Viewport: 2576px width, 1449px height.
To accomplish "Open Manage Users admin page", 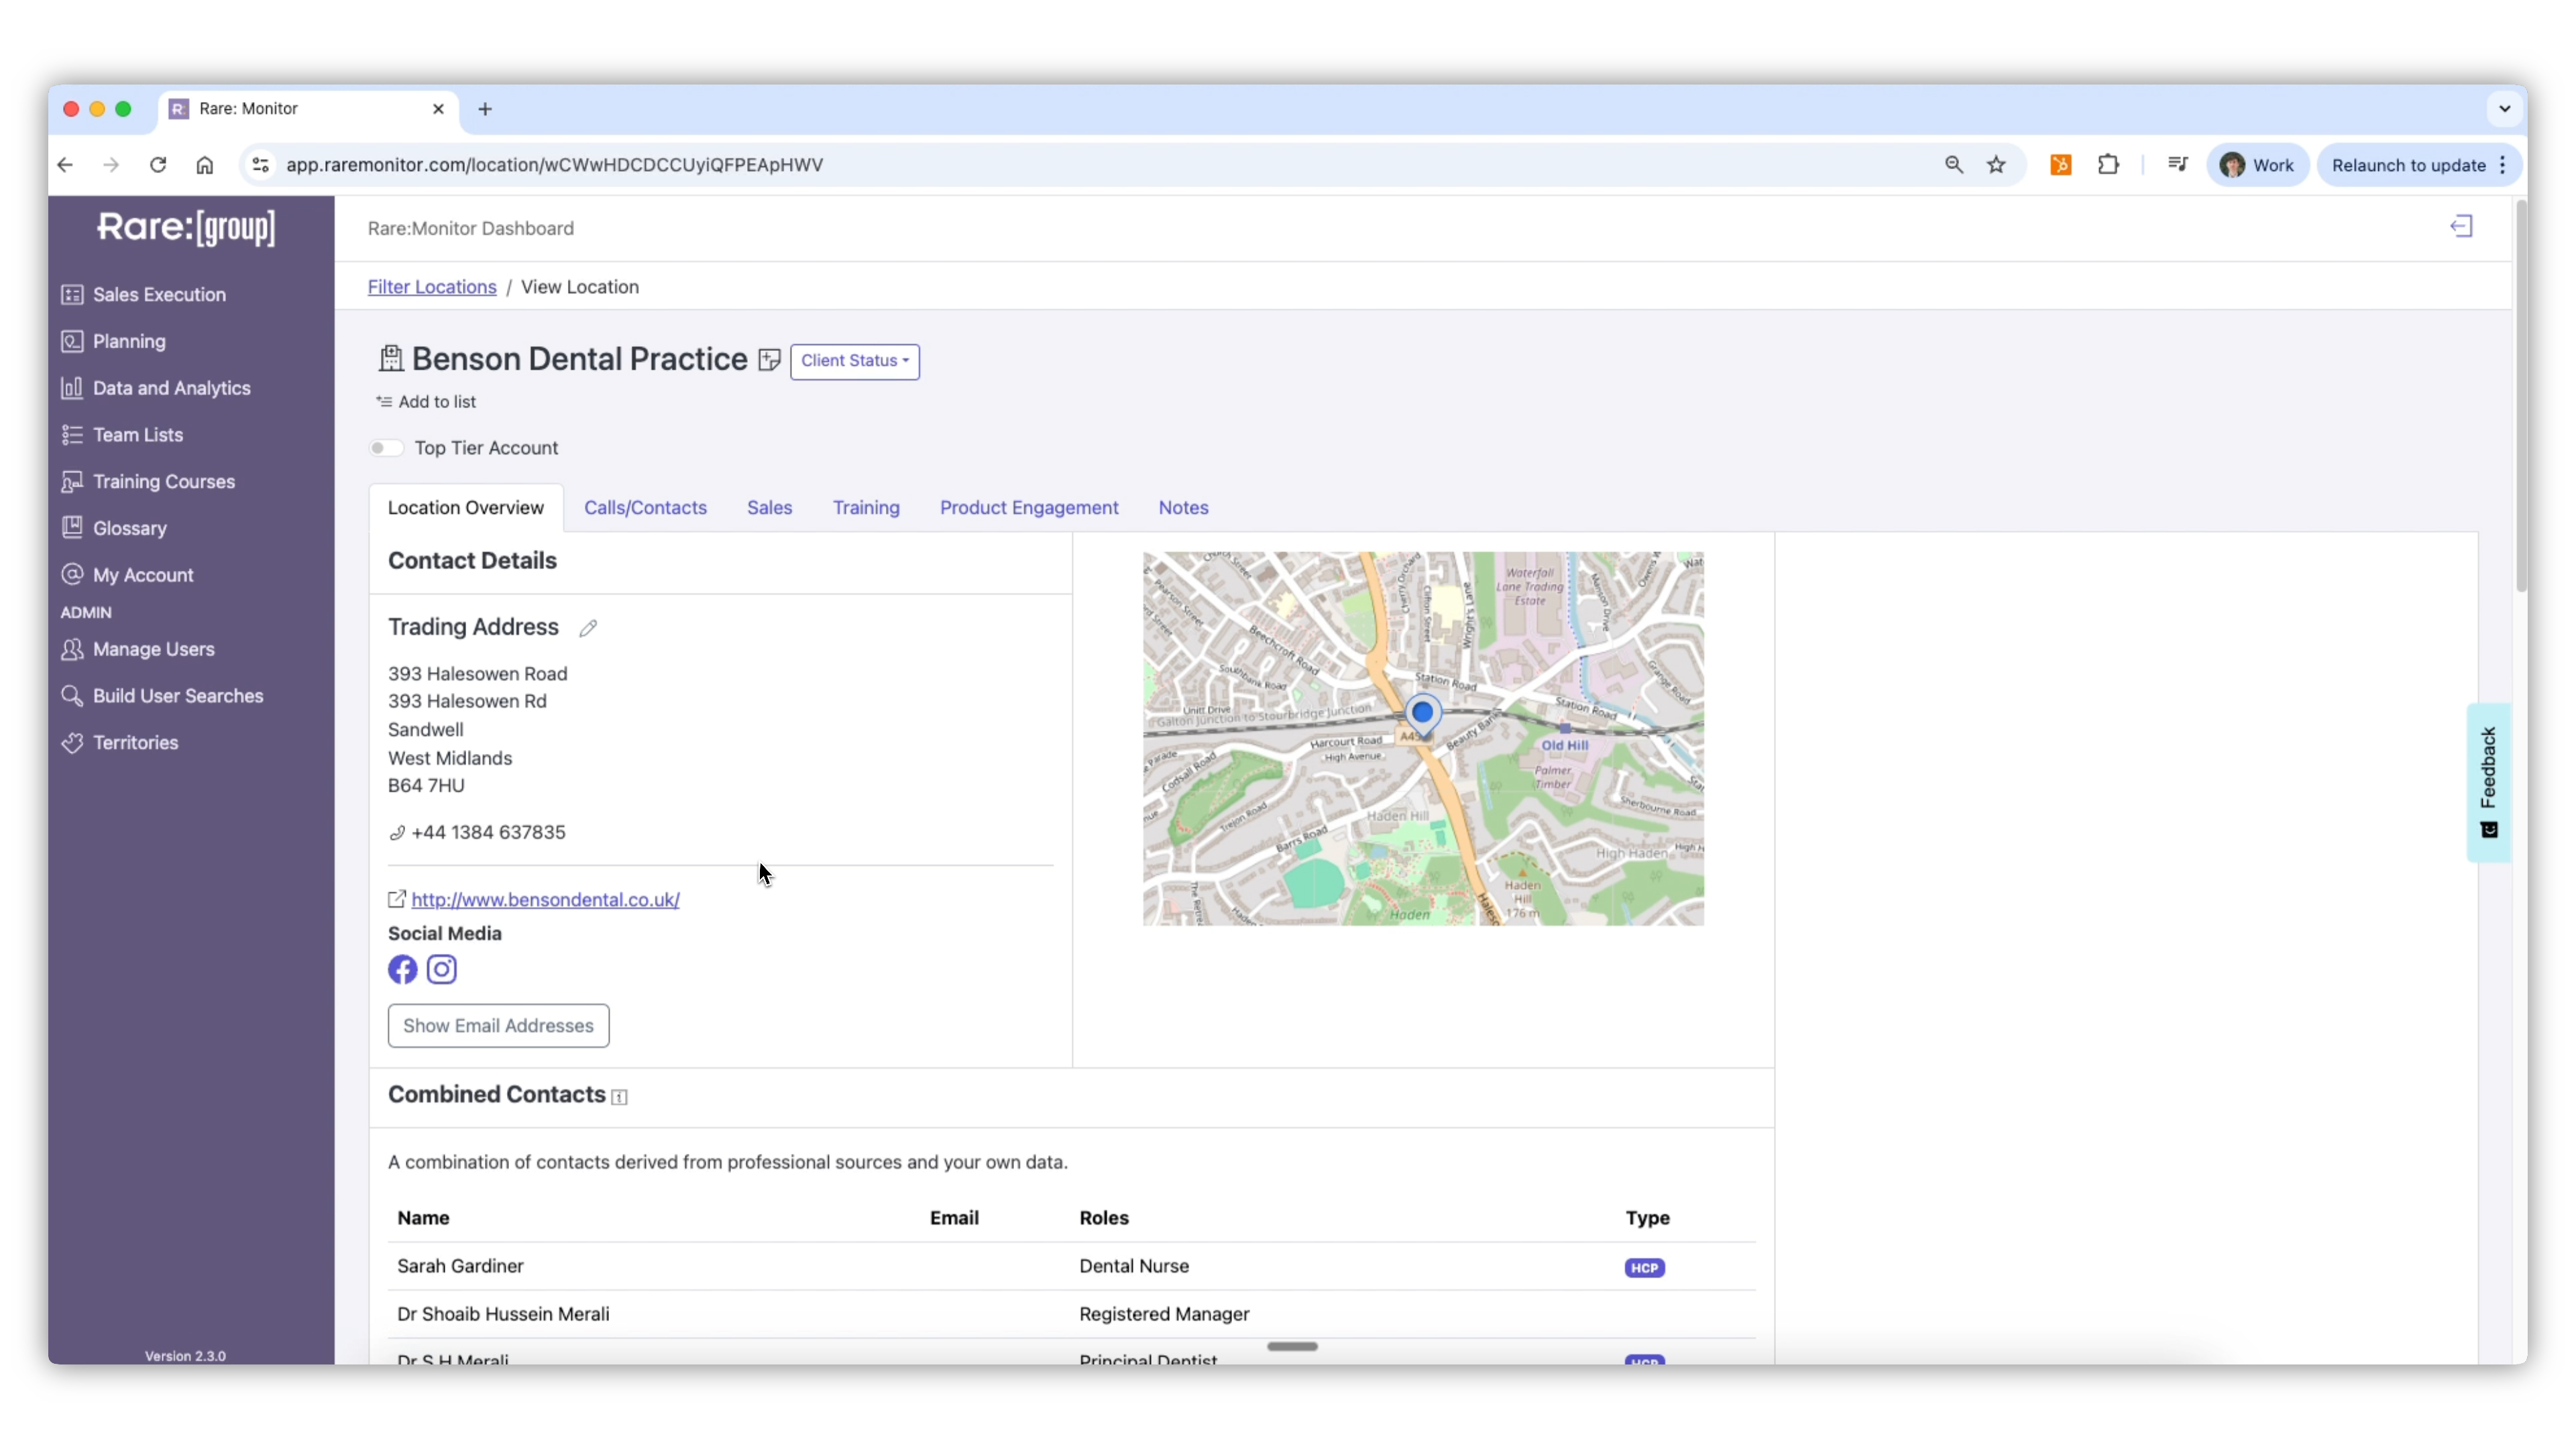I will [x=137, y=649].
